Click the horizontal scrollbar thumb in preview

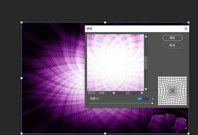128,93
